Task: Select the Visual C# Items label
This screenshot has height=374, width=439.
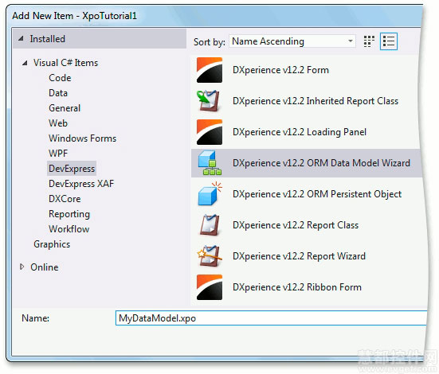Action: (66, 63)
